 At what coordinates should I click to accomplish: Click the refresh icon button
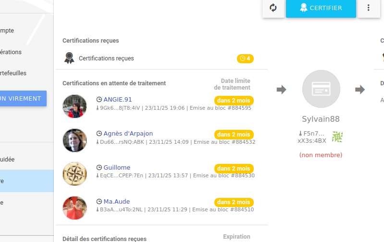pos(273,8)
